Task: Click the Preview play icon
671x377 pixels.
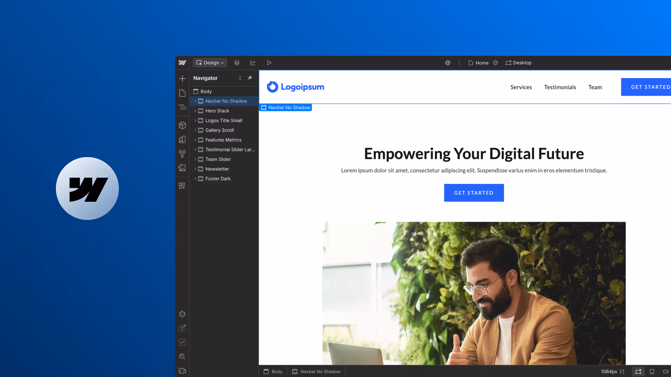Action: click(269, 63)
